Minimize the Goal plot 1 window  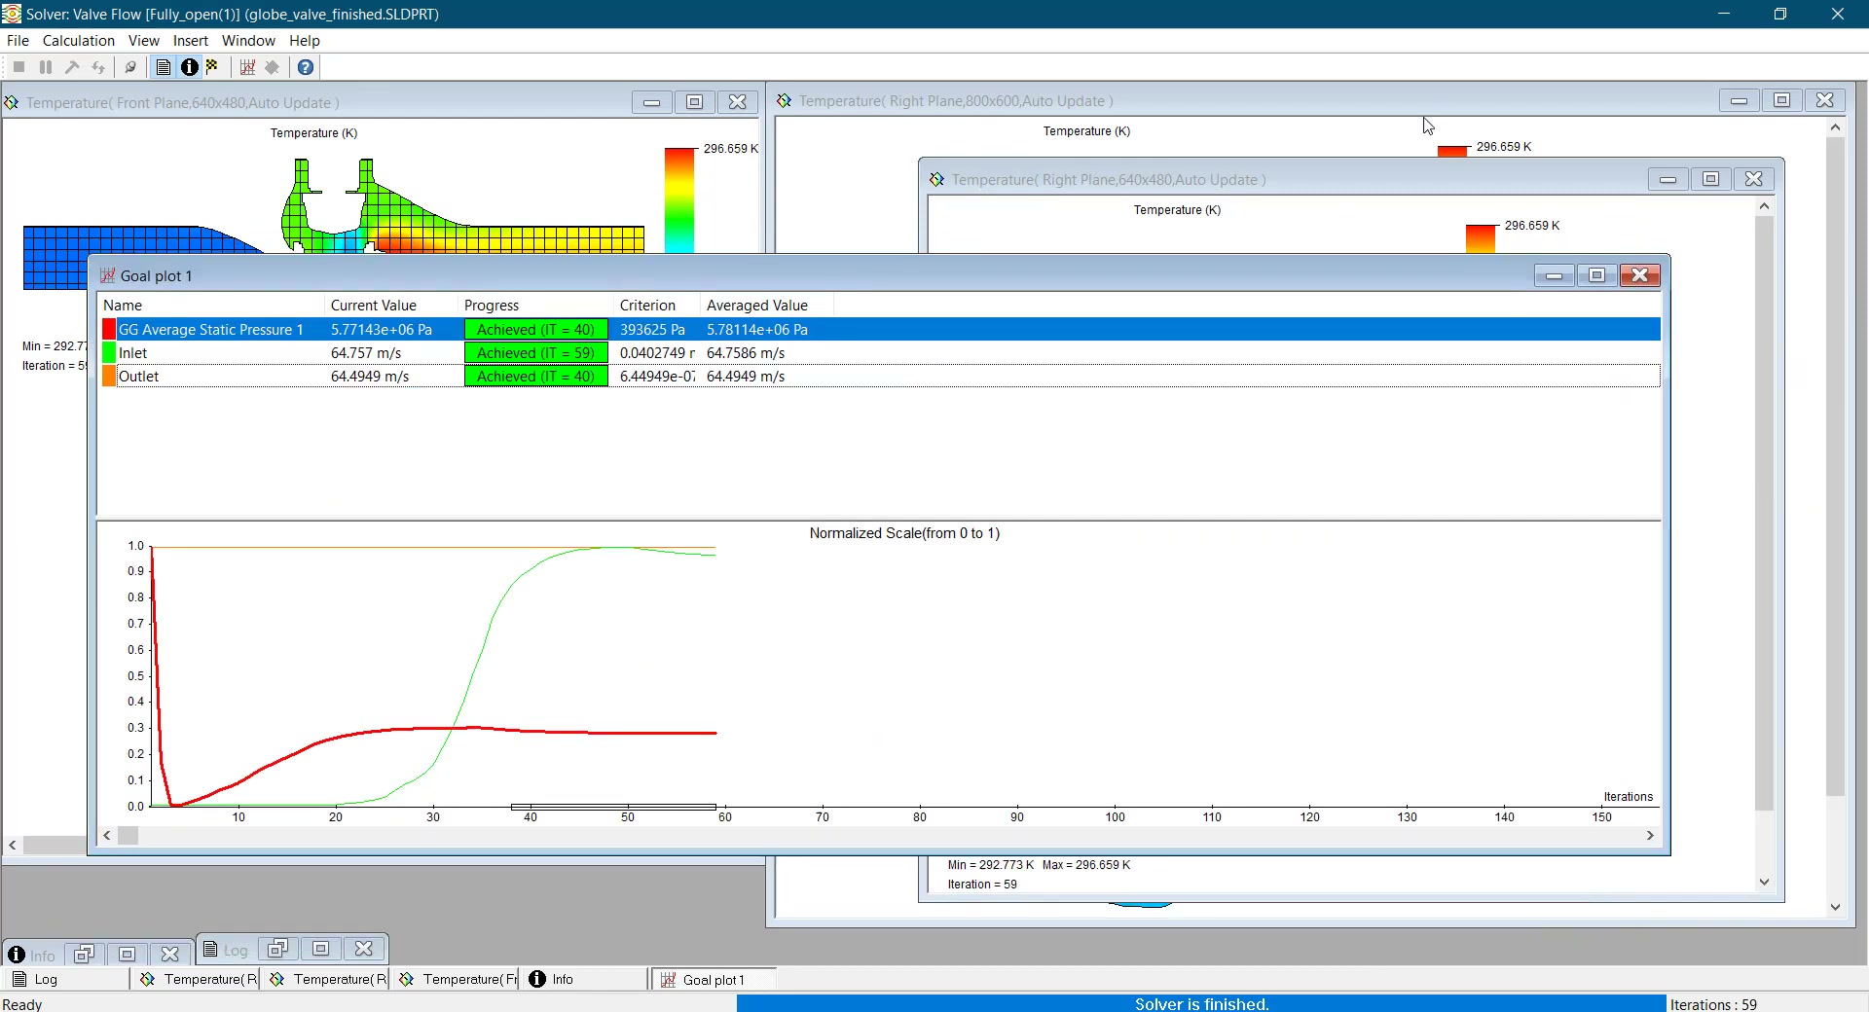pos(1554,275)
